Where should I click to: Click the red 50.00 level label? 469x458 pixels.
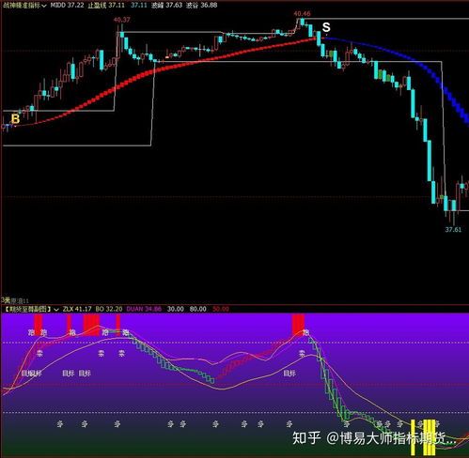click(221, 309)
